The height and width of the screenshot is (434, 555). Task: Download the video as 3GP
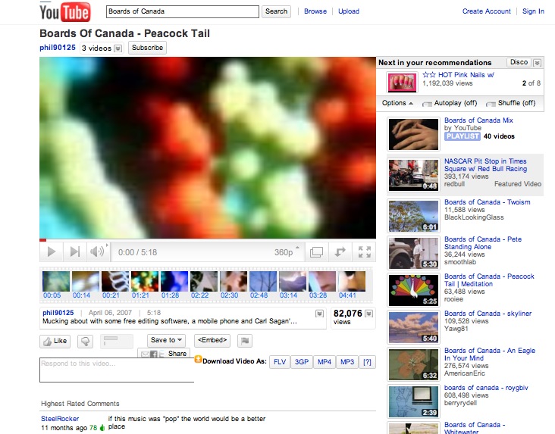click(x=302, y=362)
